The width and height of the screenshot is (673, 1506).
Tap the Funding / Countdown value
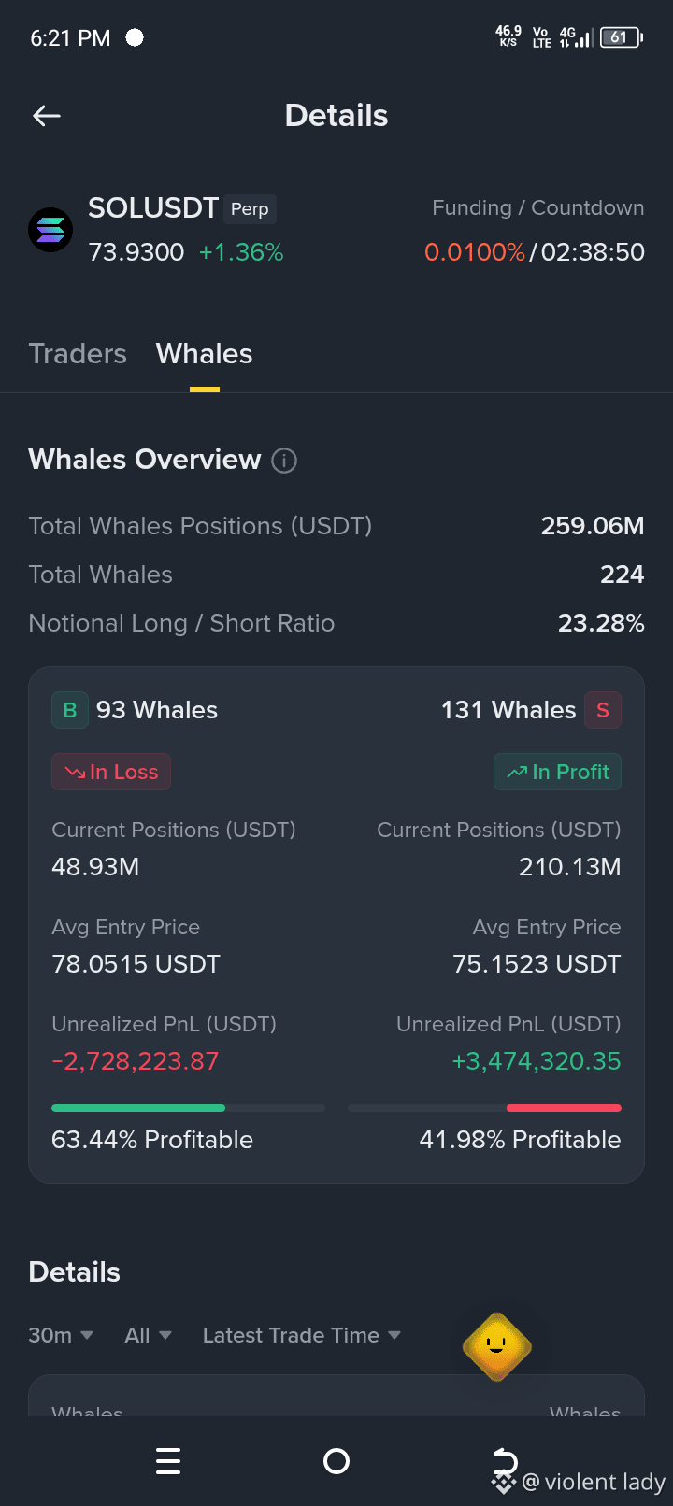(535, 252)
